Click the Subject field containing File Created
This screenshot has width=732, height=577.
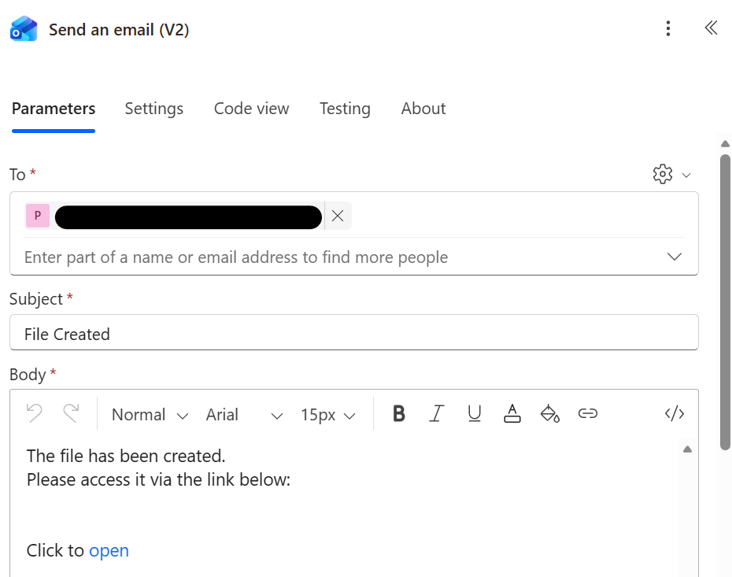click(x=353, y=333)
